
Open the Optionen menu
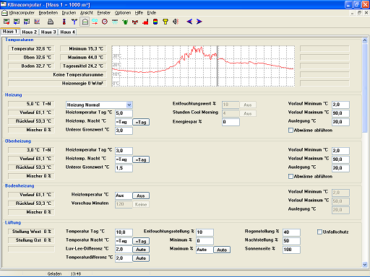pos(123,13)
